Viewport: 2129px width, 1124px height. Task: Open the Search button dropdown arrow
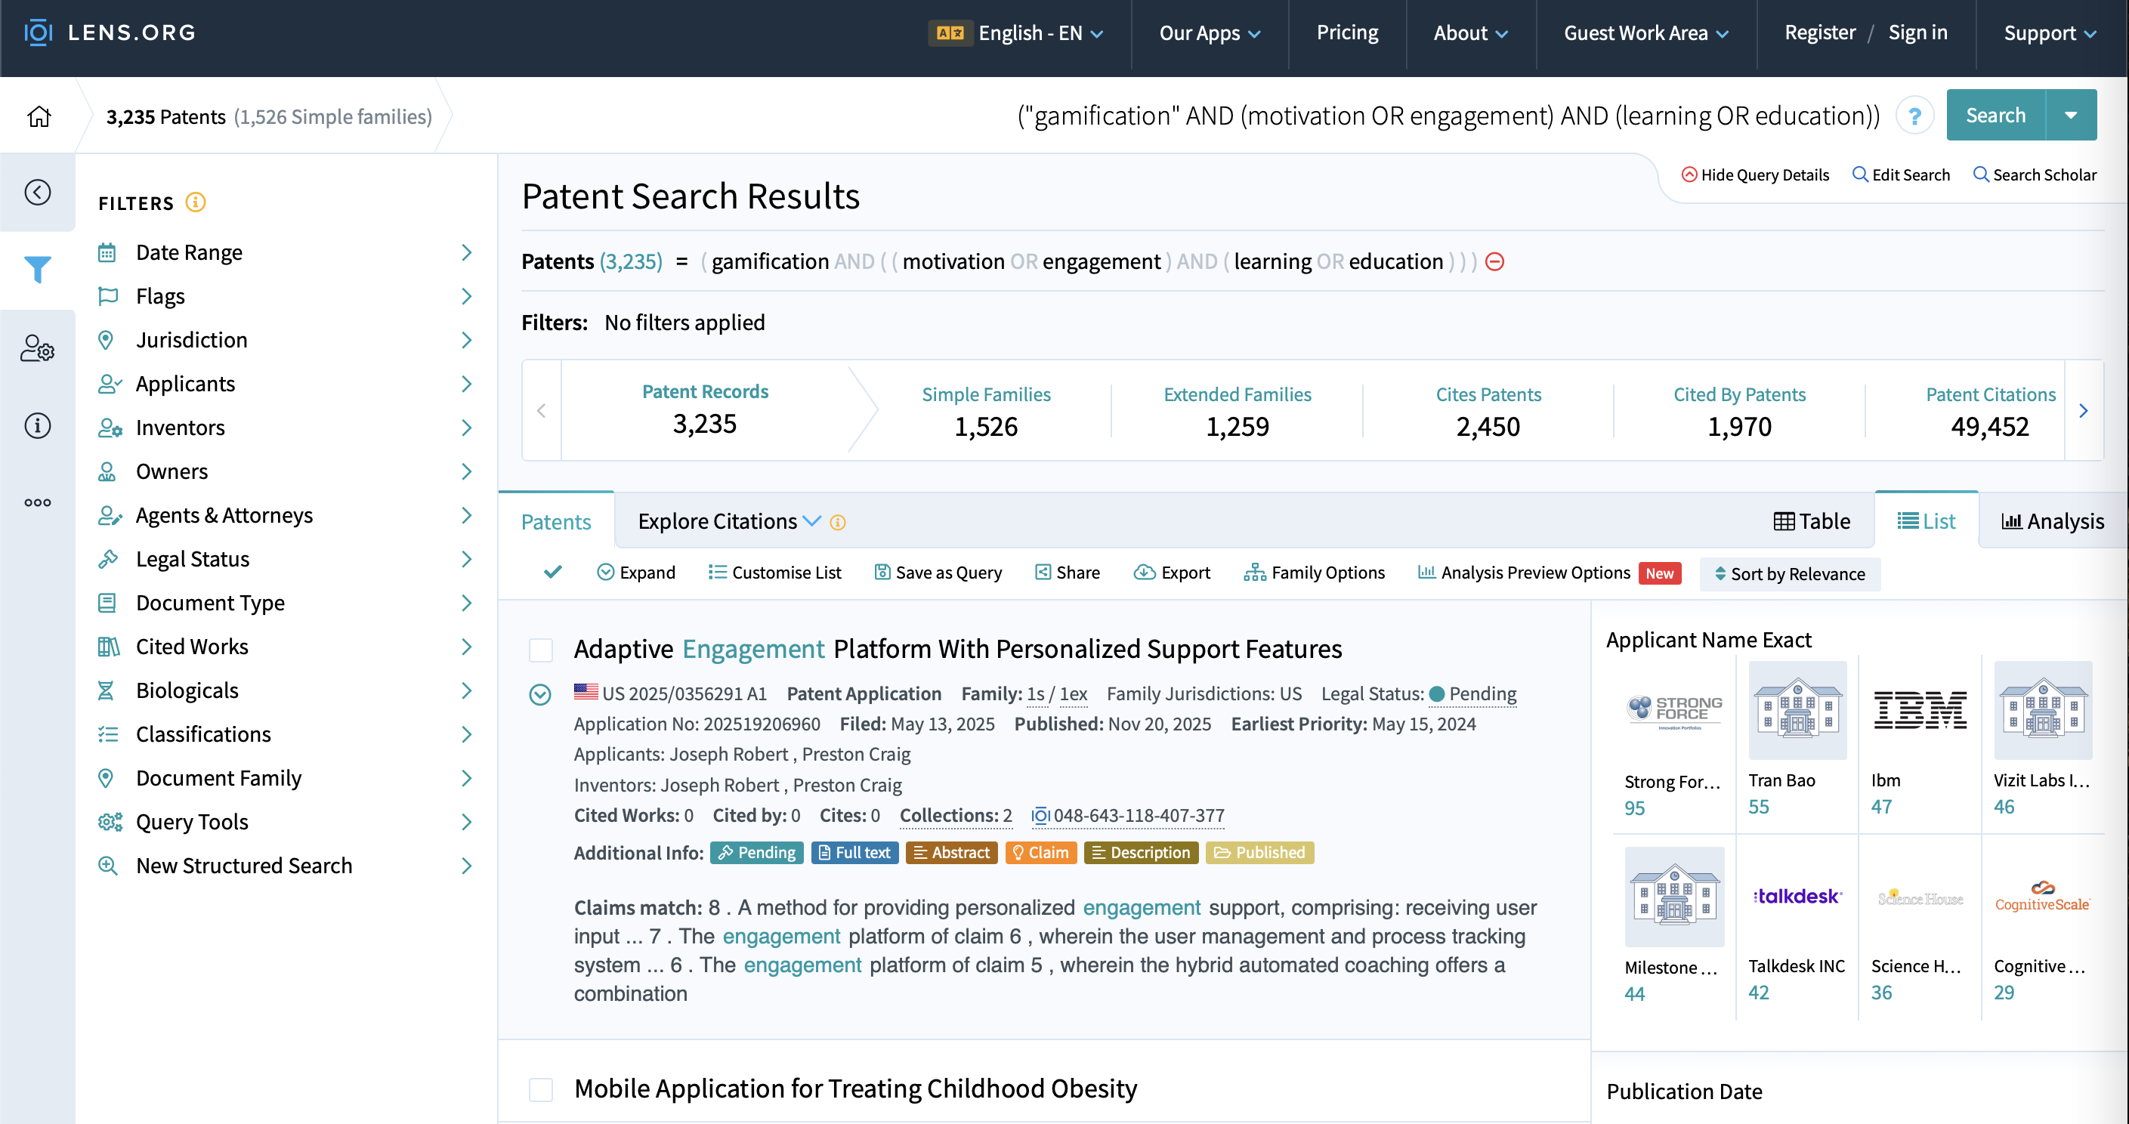pyautogui.click(x=2070, y=116)
